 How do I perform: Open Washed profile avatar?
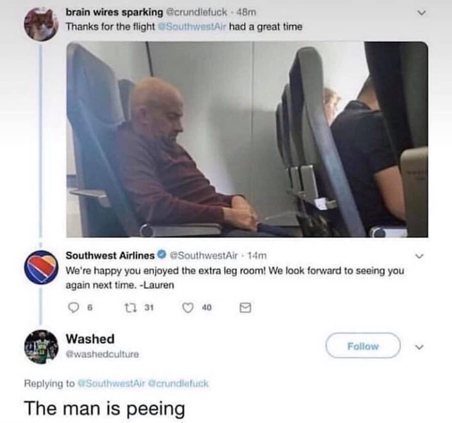pyautogui.click(x=40, y=346)
